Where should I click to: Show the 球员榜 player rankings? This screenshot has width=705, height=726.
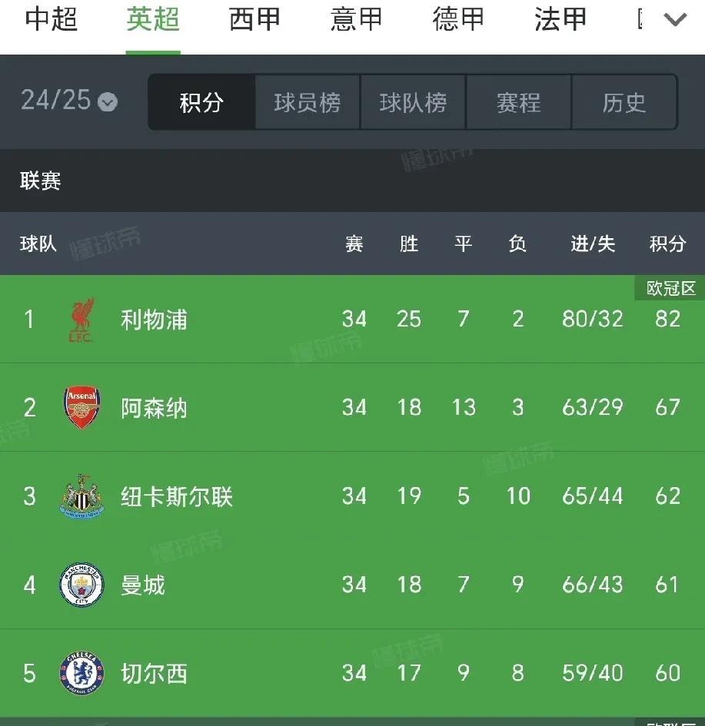pos(308,102)
